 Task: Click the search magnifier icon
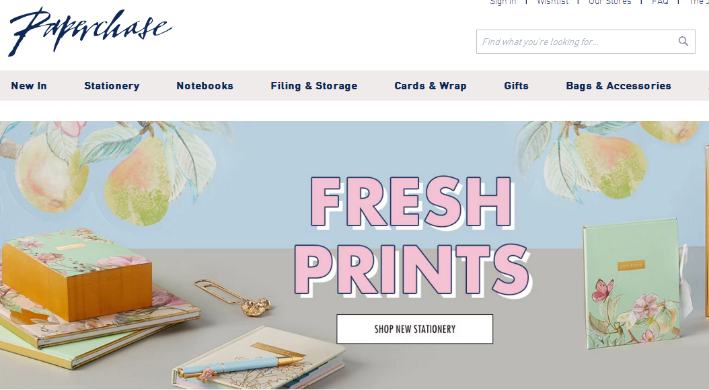(683, 41)
